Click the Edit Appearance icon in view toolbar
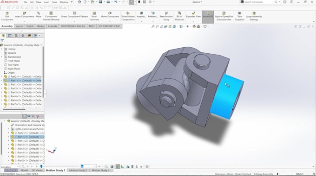This screenshot has width=316, height=176. tap(194, 26)
